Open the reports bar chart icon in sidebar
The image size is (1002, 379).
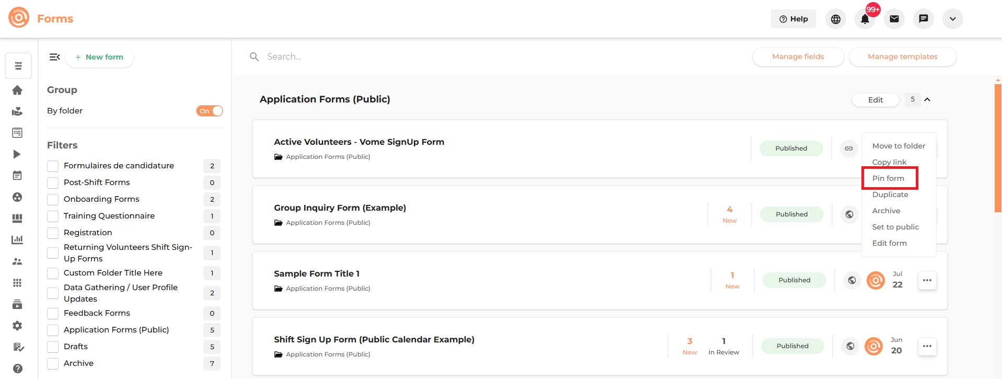(x=17, y=240)
